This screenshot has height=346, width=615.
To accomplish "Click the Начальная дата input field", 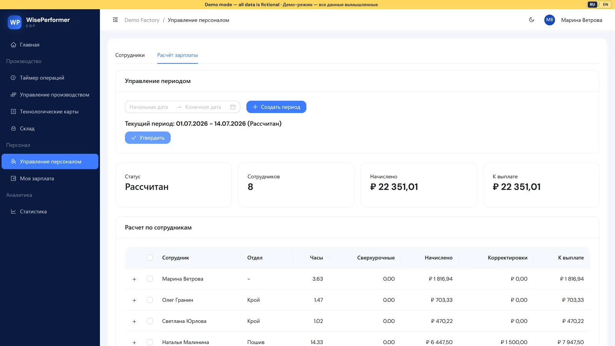I will 149,107.
